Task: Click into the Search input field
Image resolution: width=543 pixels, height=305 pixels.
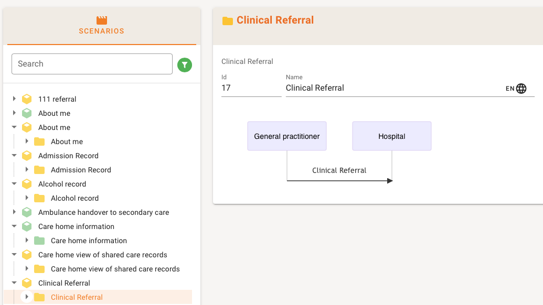Action: (92, 64)
